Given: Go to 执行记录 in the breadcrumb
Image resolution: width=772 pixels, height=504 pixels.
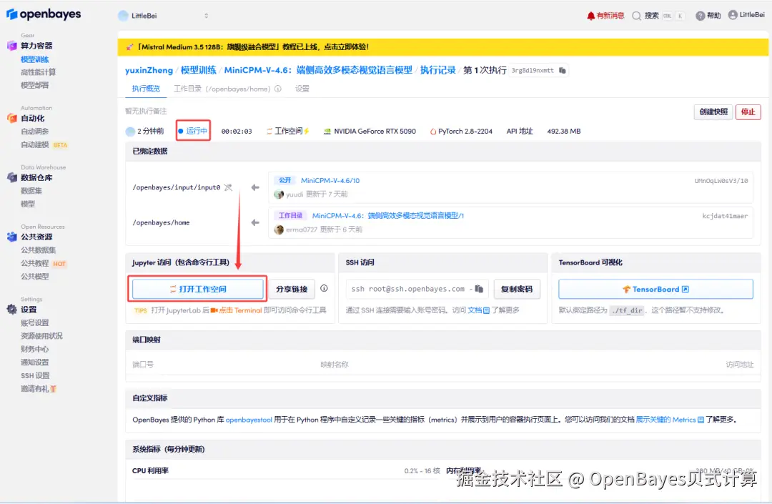Looking at the screenshot, I should (x=437, y=70).
